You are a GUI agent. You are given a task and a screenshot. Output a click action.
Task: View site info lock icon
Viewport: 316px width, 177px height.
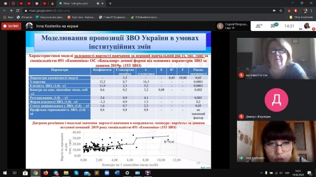(26, 11)
